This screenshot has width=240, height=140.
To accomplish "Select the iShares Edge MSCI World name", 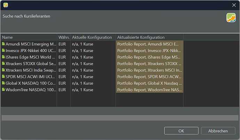I will (30, 57).
